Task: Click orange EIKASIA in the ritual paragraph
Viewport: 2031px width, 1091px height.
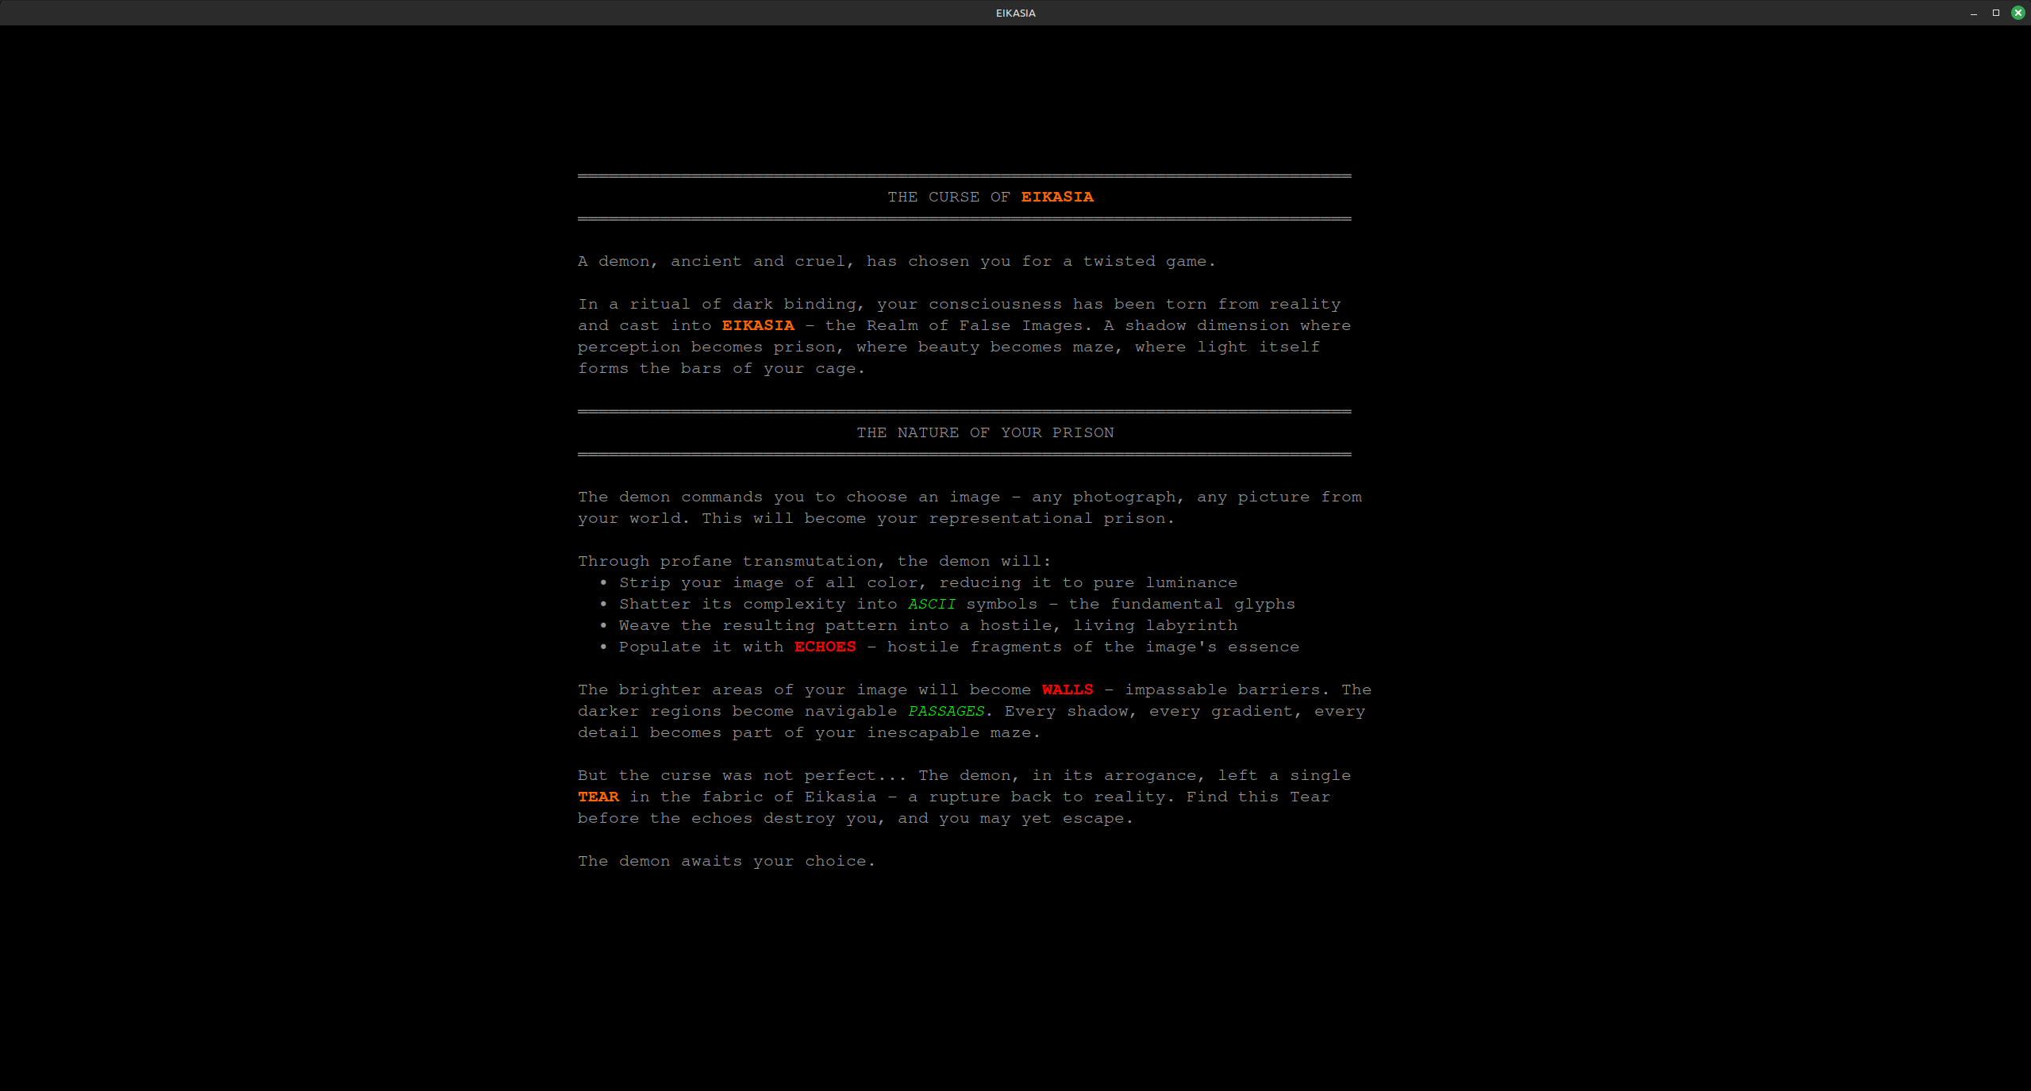Action: [x=757, y=325]
